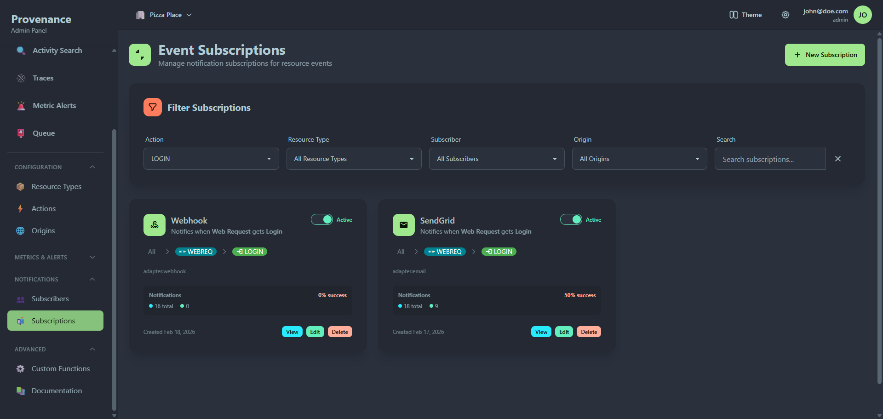The width and height of the screenshot is (883, 419).
Task: Open Origins via the globe icon
Action: click(x=21, y=230)
